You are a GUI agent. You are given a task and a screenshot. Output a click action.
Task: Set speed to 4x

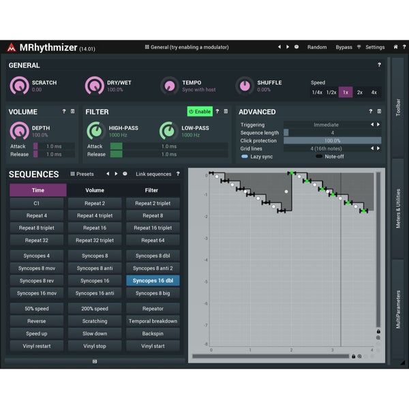[374, 92]
